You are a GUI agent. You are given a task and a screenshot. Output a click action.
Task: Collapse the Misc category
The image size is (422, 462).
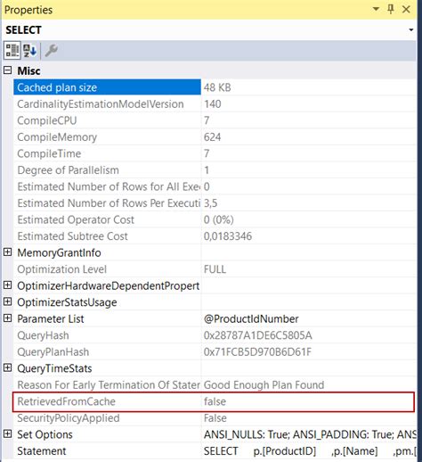7,70
